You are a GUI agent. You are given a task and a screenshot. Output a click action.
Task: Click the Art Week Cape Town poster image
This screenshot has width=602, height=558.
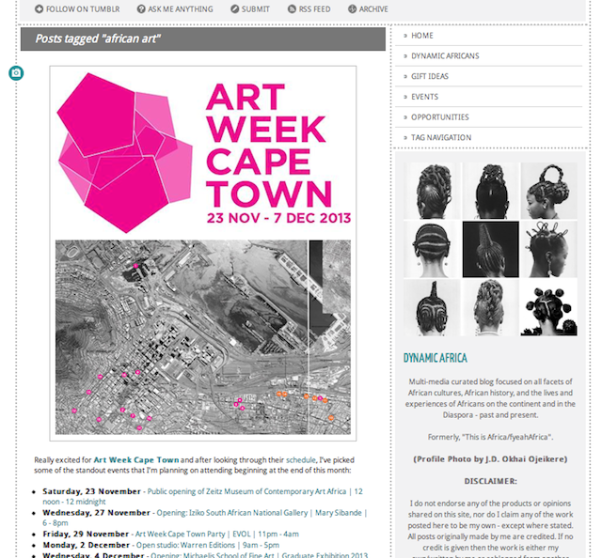[x=203, y=153]
